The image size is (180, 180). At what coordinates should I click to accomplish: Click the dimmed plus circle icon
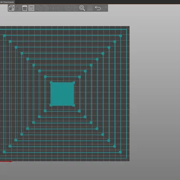[54, 8]
